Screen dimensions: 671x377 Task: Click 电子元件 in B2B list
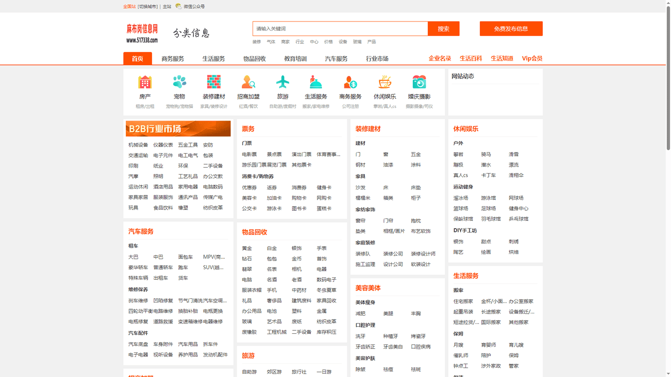[x=163, y=155]
